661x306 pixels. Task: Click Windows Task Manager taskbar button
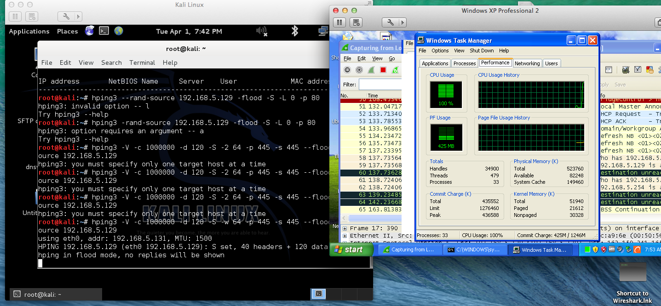pyautogui.click(x=541, y=250)
